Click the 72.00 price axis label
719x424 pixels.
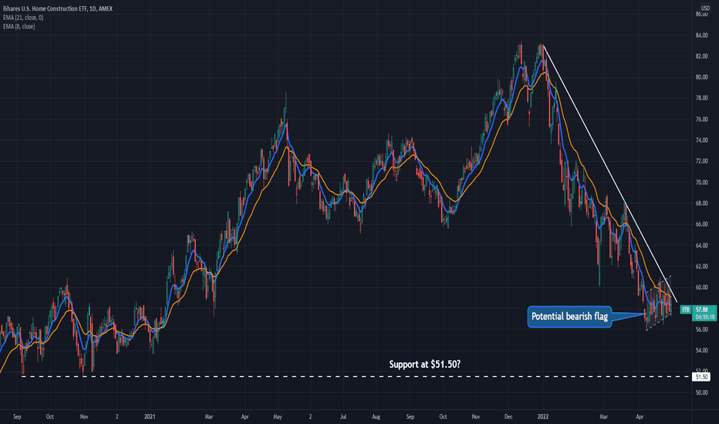coord(701,161)
